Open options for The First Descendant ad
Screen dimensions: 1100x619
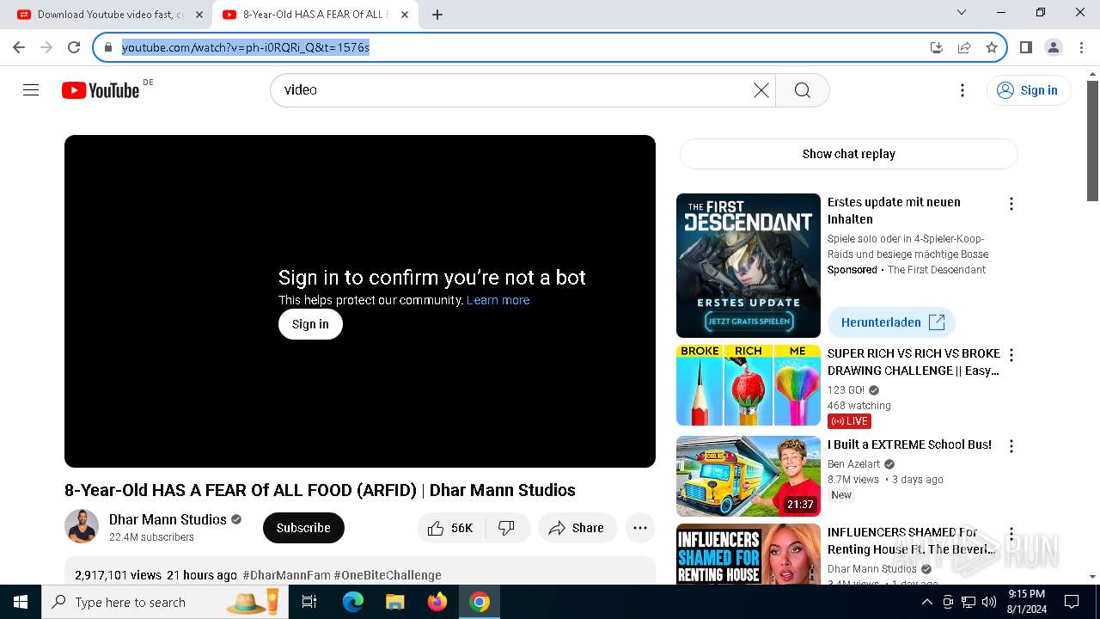click(1011, 204)
